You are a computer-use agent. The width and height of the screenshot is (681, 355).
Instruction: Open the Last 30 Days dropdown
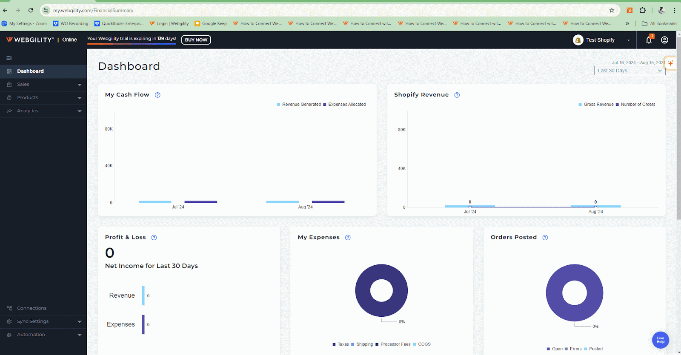pos(629,71)
